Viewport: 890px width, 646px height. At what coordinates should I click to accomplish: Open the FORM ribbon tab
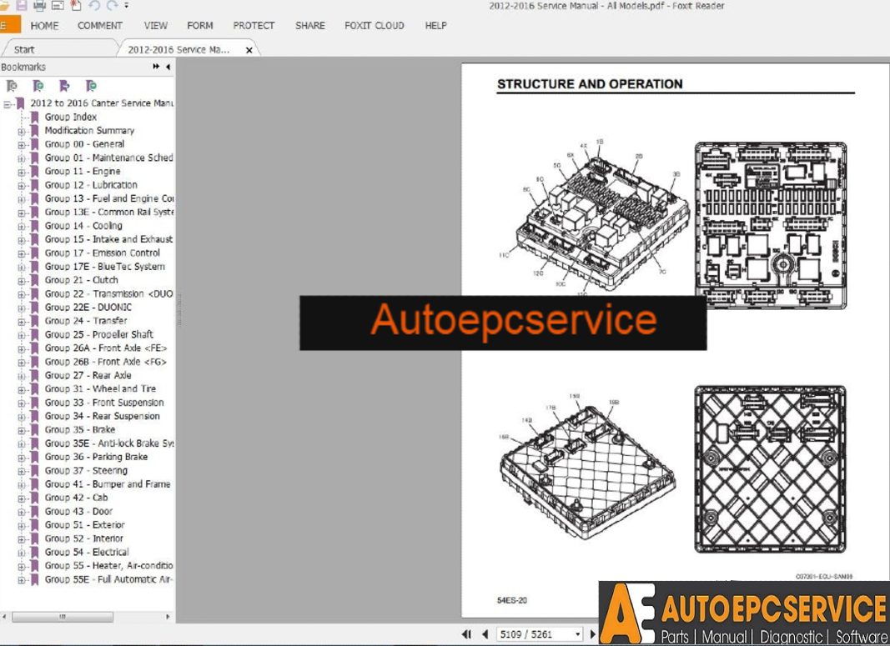pyautogui.click(x=200, y=26)
